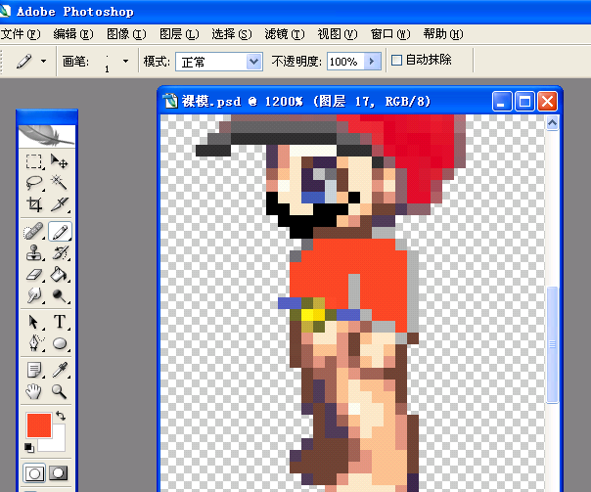Open the 不透明度 opacity slider arrow

click(372, 61)
